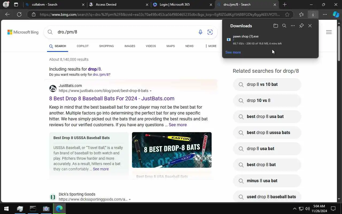Select the IMAGES search tab
This screenshot has width=342, height=214.
pyautogui.click(x=130, y=46)
